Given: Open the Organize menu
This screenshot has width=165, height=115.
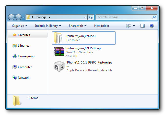Looking at the screenshot, I should (x=20, y=26).
